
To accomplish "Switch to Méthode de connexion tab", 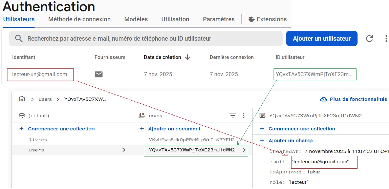I will 79,19.
